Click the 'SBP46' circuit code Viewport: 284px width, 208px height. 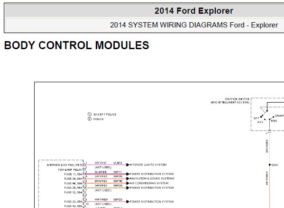coord(118,181)
